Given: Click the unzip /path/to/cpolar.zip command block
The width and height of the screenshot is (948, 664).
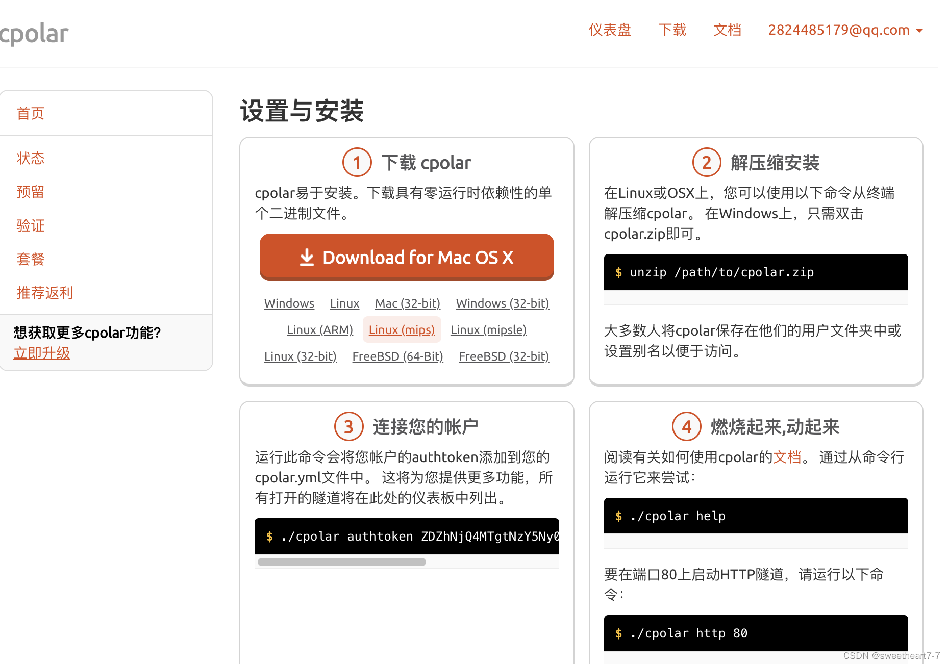Looking at the screenshot, I should click(756, 272).
